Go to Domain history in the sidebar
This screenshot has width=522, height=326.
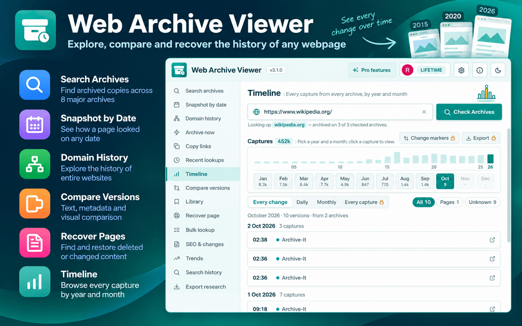(203, 119)
